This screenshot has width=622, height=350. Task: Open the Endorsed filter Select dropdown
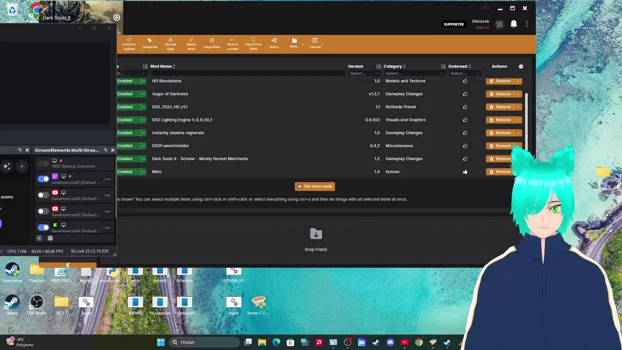(x=465, y=73)
